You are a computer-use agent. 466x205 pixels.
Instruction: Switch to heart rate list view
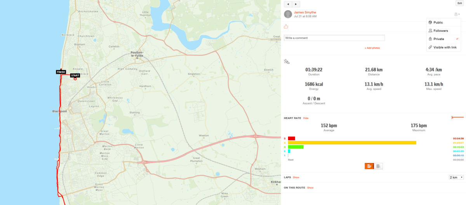pyautogui.click(x=378, y=166)
